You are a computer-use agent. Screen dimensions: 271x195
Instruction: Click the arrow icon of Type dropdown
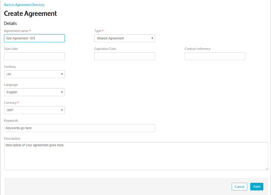coord(152,38)
